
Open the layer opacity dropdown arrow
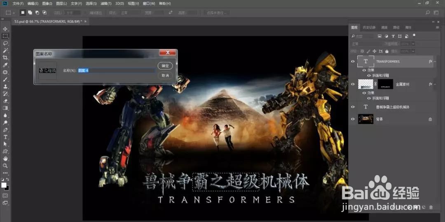click(413, 44)
